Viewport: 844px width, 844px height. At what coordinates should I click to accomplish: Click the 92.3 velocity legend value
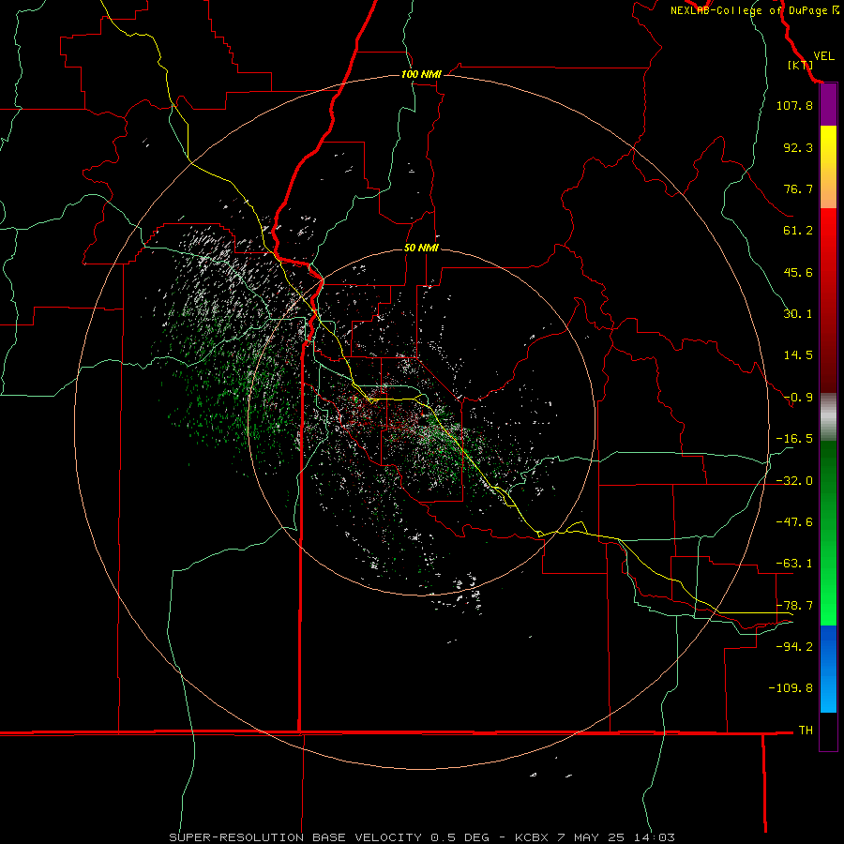click(798, 147)
